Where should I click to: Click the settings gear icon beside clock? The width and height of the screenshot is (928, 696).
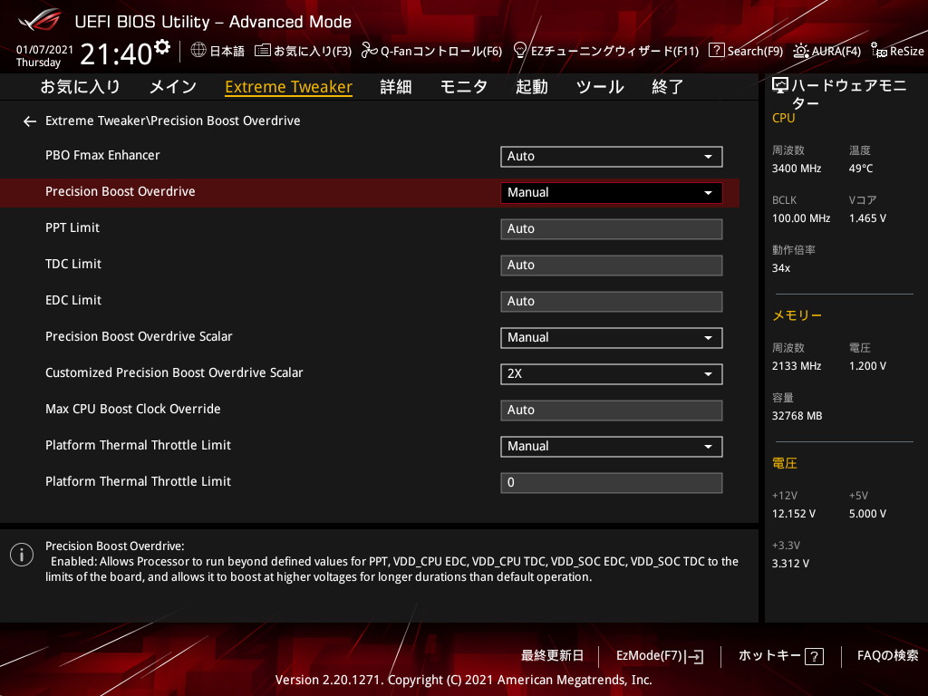pos(162,46)
